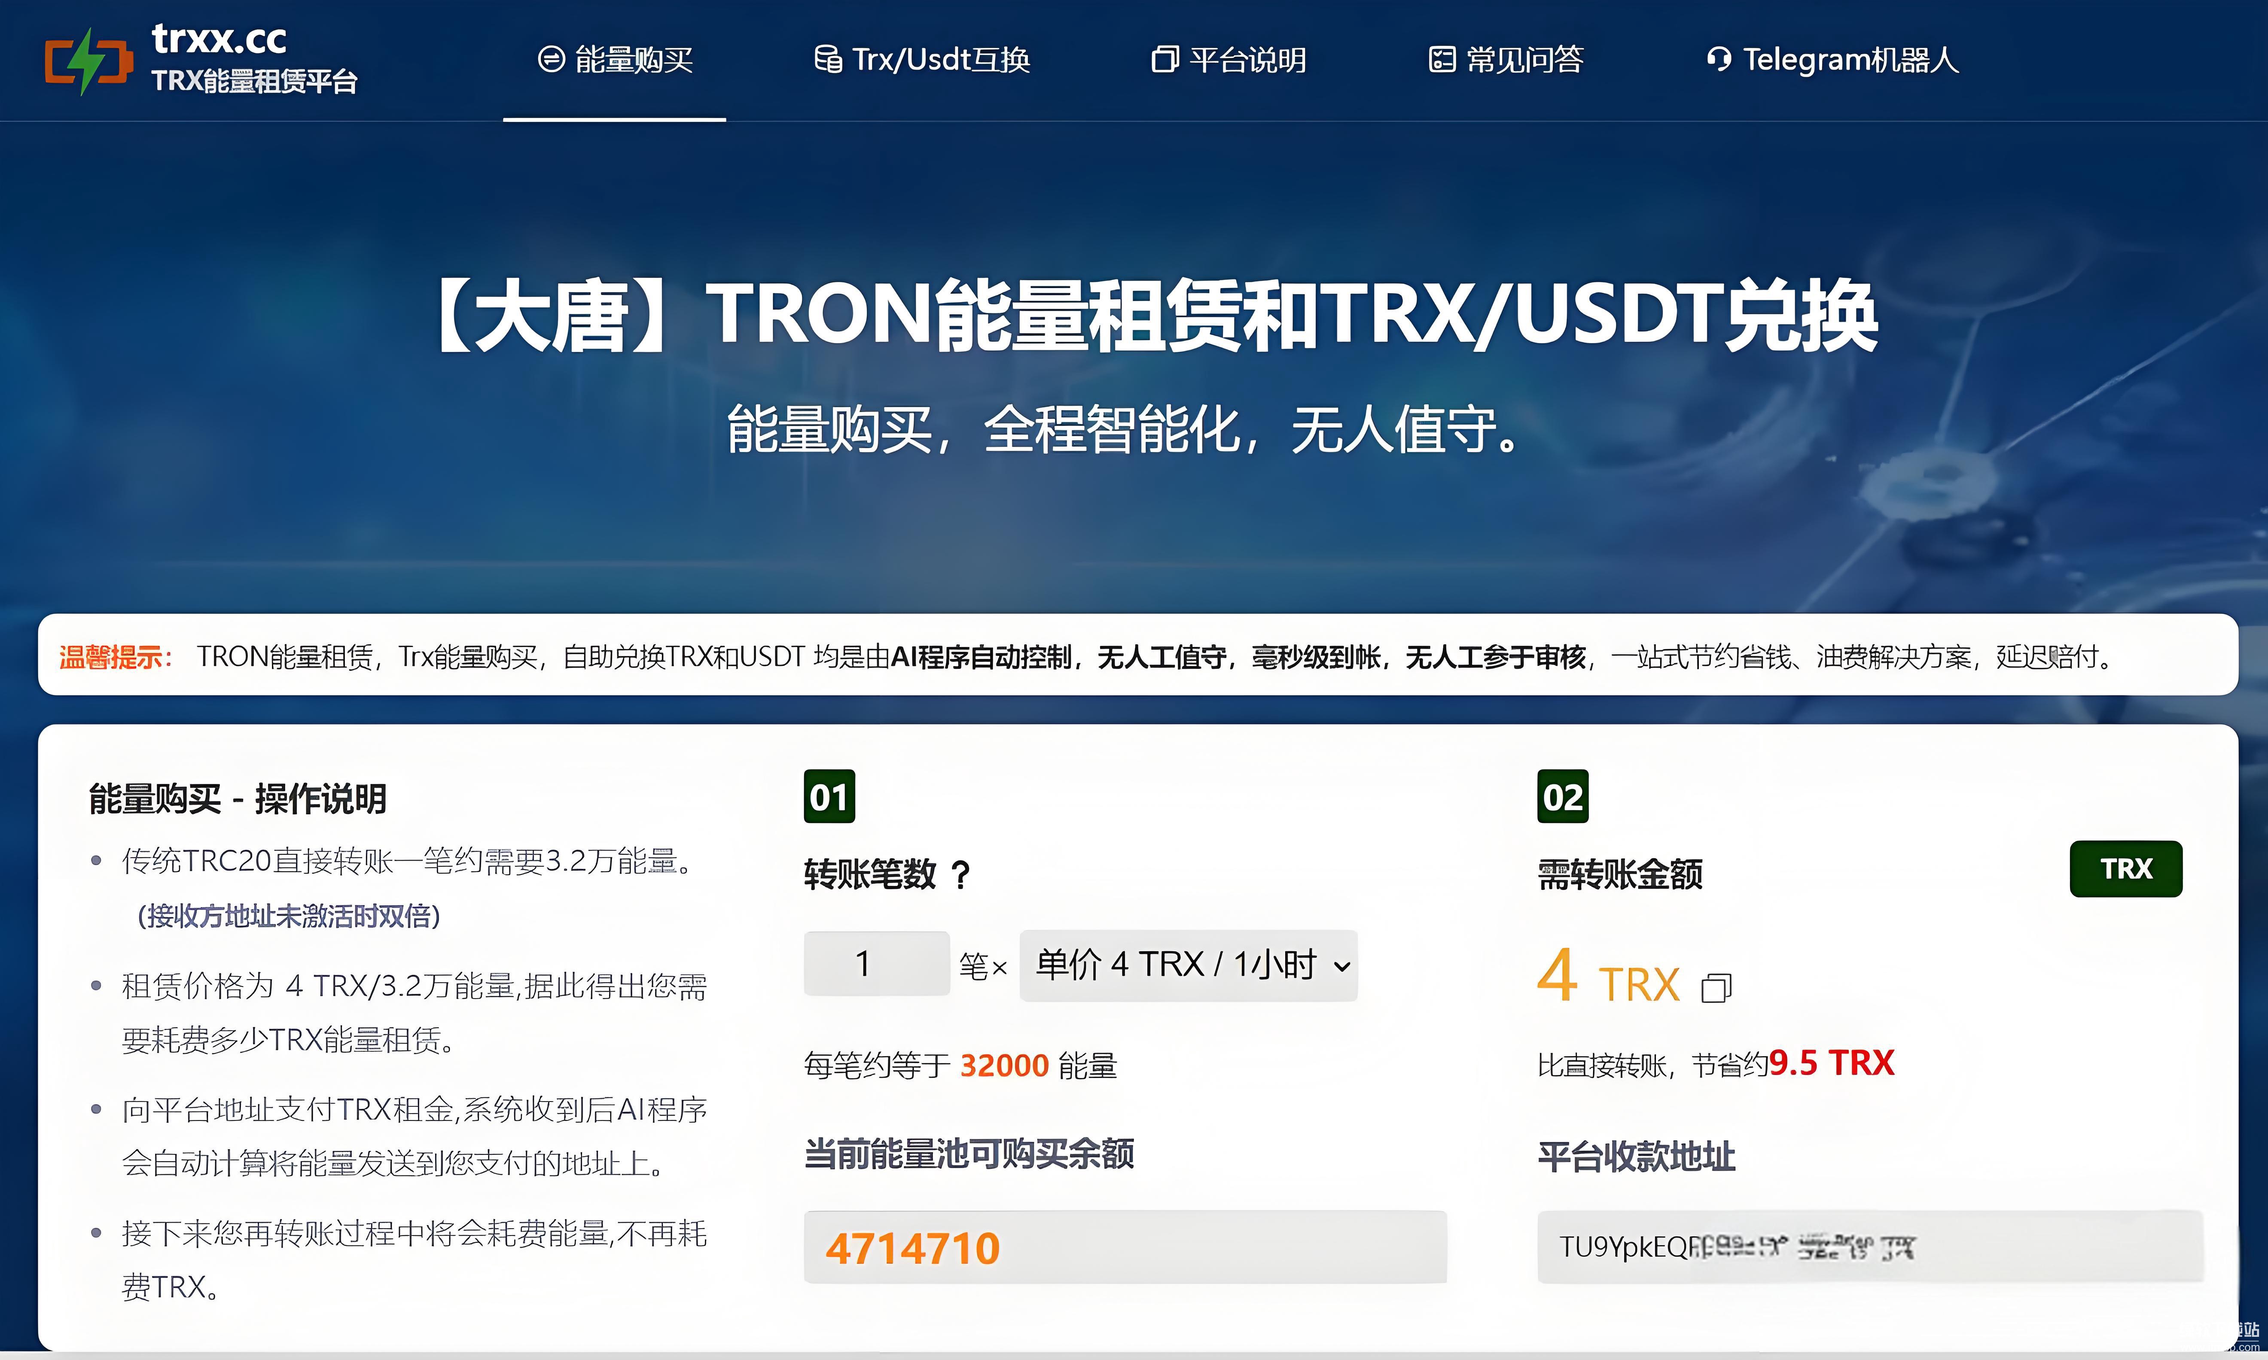Click the trxx.cc site title text
2268x1360 pixels.
pos(219,39)
